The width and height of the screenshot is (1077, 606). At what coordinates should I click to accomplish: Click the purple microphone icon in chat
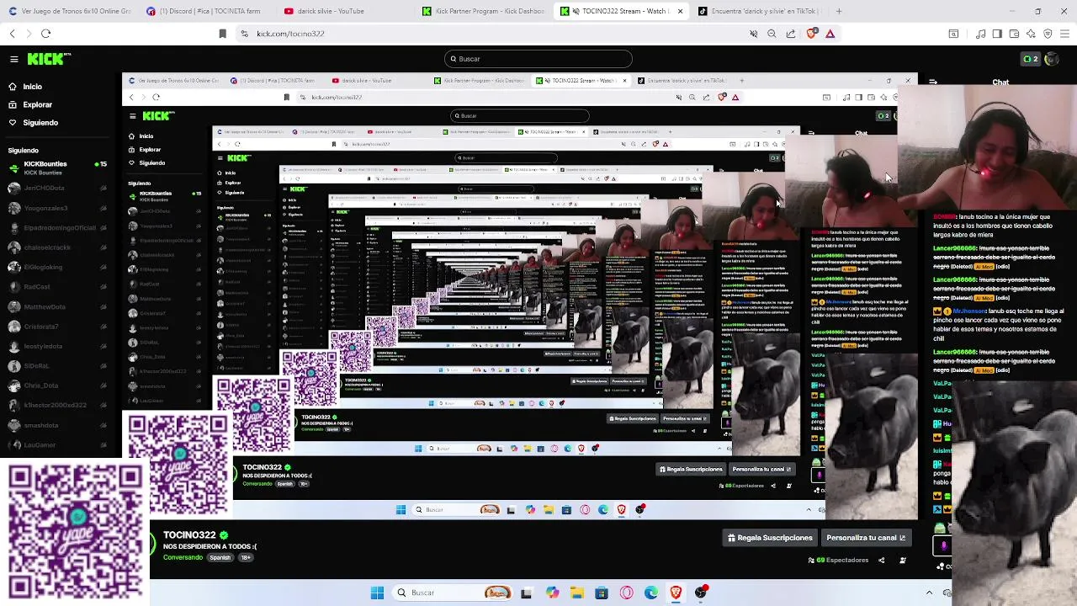[x=943, y=545]
